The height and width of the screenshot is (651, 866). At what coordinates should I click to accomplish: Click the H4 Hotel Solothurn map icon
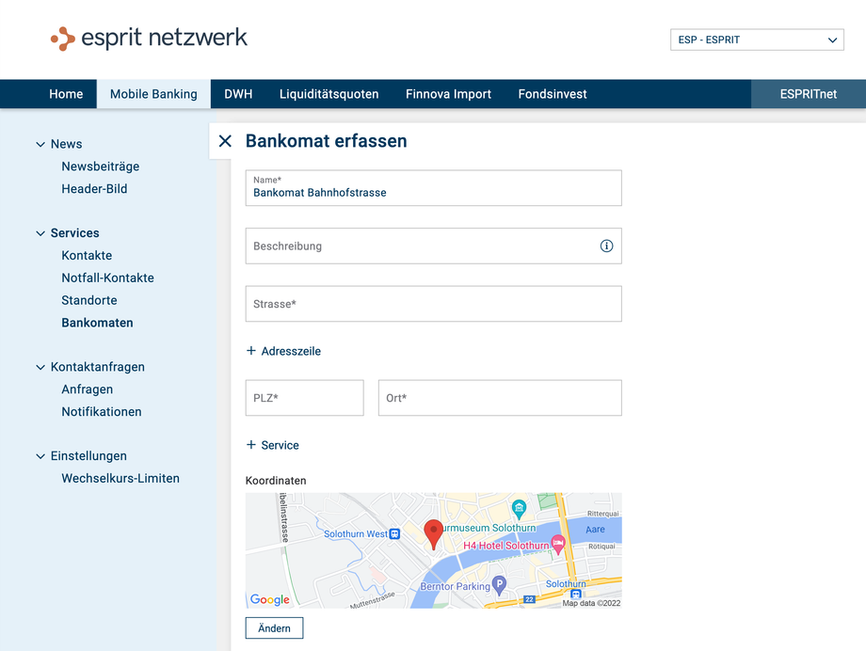pos(558,544)
